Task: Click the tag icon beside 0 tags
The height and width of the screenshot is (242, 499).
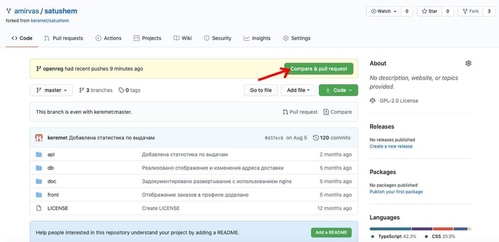Action: tap(121, 90)
